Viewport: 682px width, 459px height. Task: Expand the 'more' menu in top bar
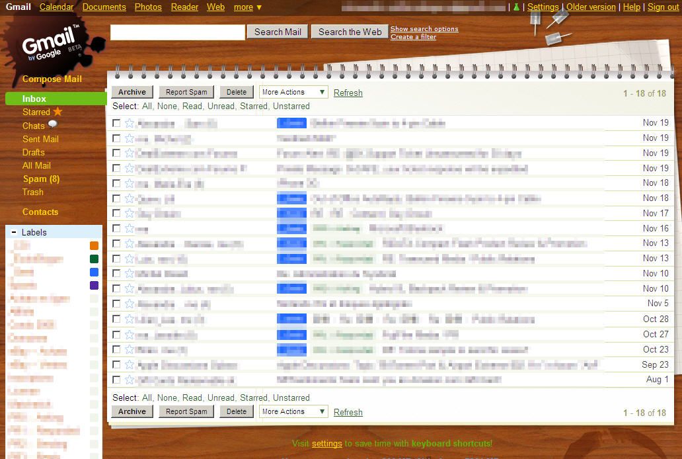click(247, 7)
